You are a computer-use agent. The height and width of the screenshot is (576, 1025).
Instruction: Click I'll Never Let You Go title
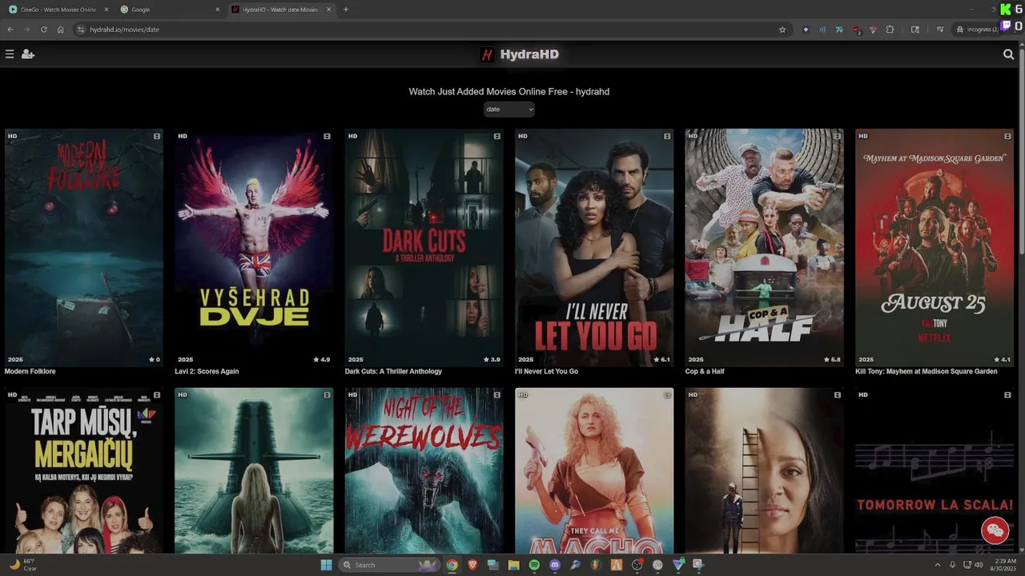click(546, 371)
